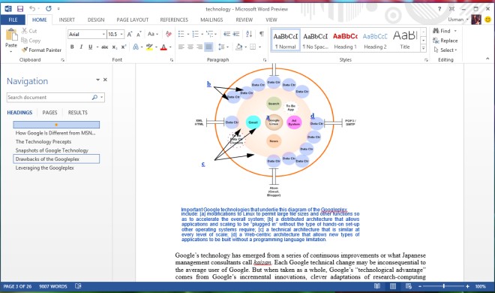Toggle strikethrough abc formatting
This screenshot has width=495, height=293.
(x=105, y=47)
